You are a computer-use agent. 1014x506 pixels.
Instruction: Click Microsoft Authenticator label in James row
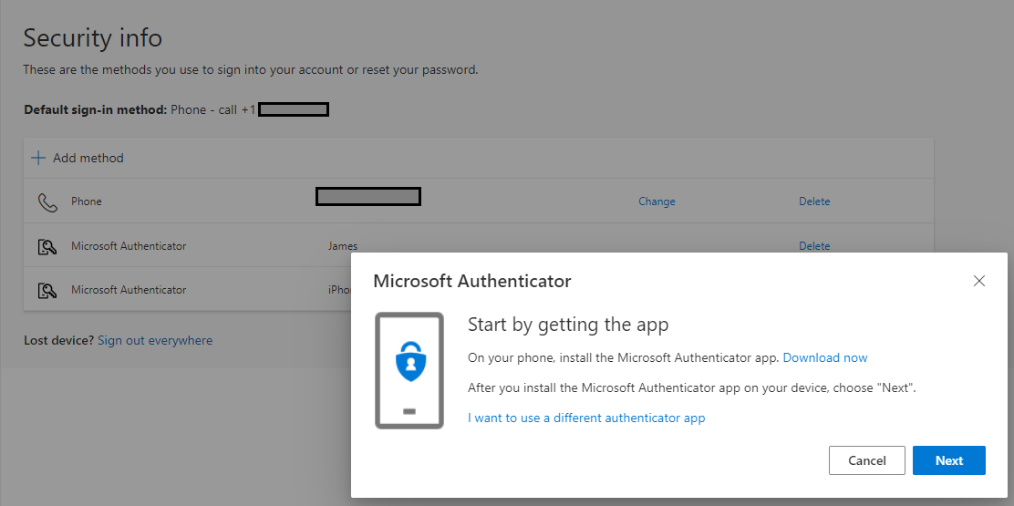click(x=129, y=245)
